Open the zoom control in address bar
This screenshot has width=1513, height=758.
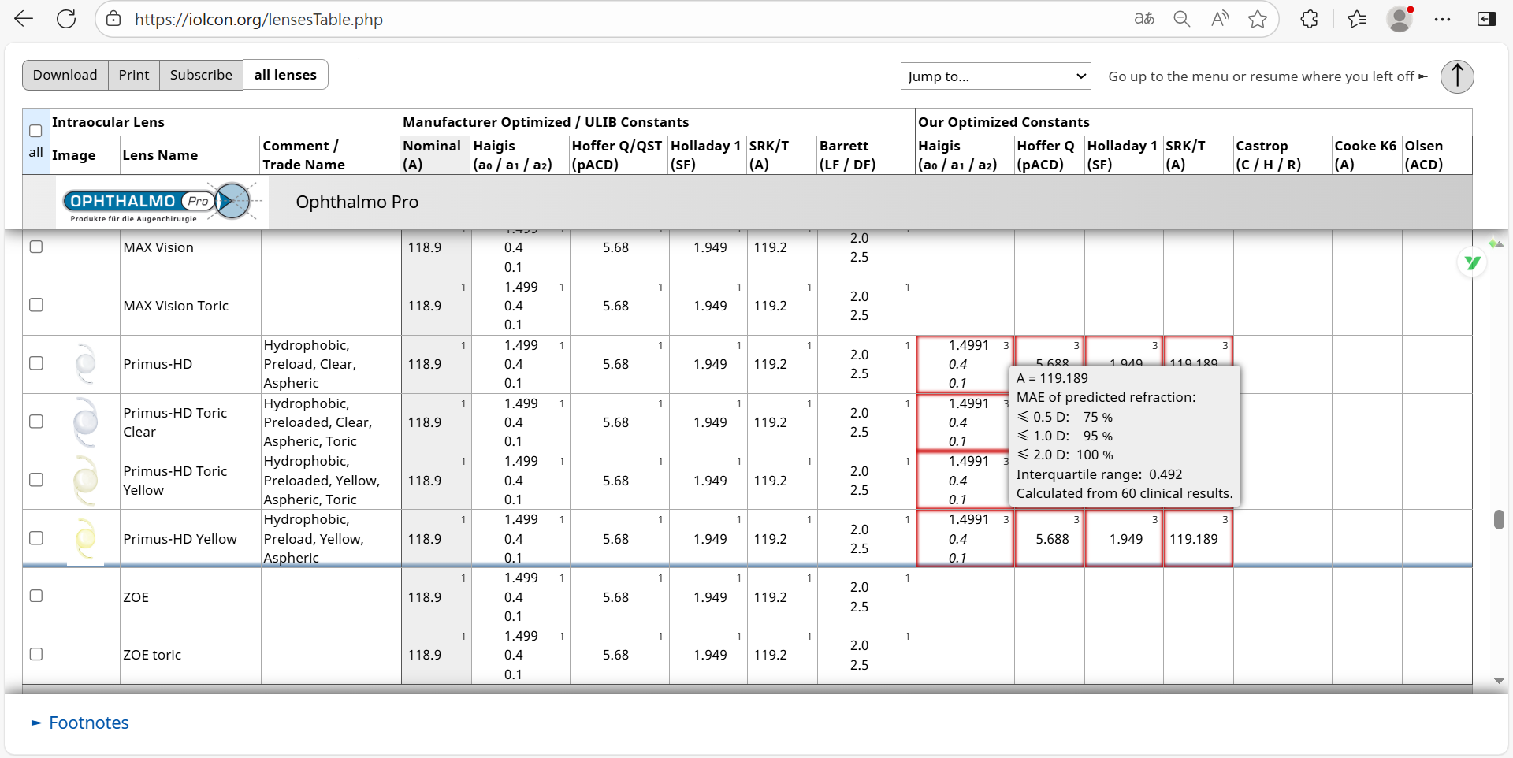coord(1181,19)
